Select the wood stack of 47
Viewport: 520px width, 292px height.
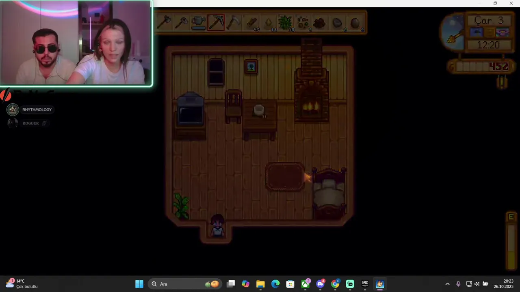tap(251, 22)
